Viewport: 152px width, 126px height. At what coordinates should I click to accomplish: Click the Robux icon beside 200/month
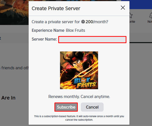click(x=83, y=22)
